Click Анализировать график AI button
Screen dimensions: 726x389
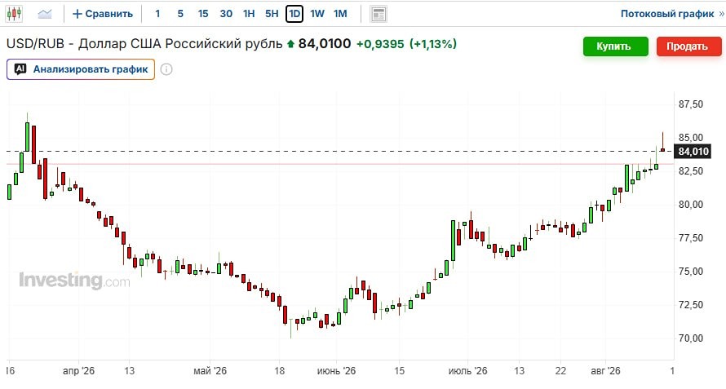click(81, 69)
